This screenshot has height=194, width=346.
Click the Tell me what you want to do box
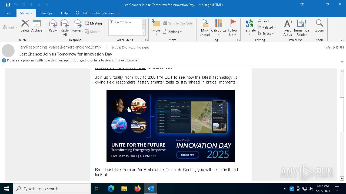(103, 13)
